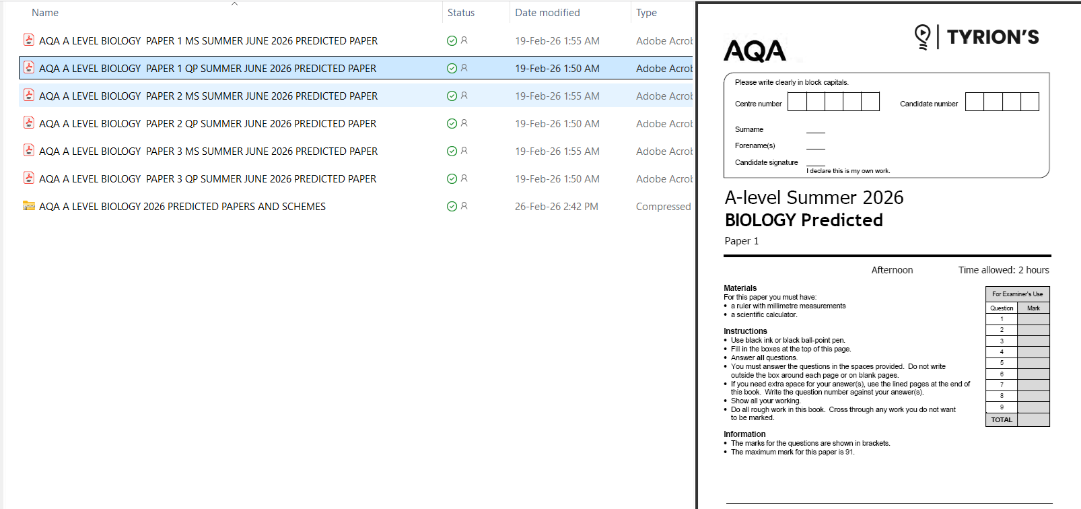Sort files by Name column header
The image size is (1081, 509).
coord(45,13)
